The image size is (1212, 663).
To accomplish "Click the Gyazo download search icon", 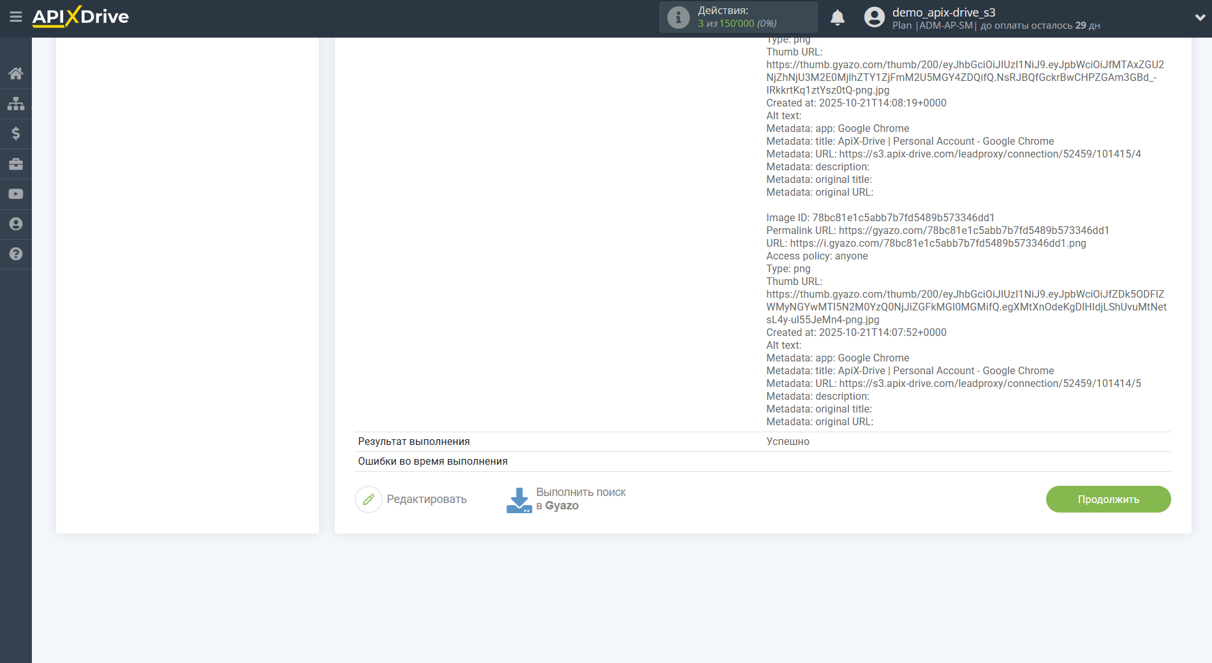I will click(x=519, y=500).
